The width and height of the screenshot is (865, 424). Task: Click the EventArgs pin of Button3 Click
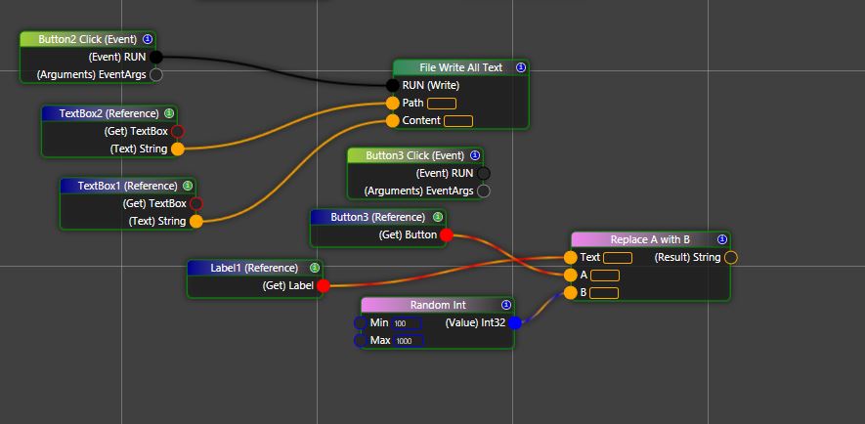click(x=483, y=191)
